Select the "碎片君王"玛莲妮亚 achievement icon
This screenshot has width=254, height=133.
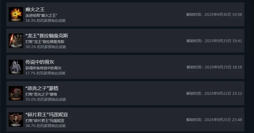point(16,120)
